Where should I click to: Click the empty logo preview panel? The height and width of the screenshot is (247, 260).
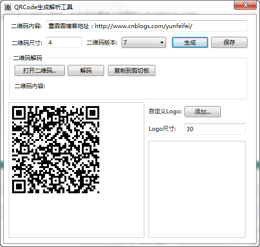pos(197,189)
